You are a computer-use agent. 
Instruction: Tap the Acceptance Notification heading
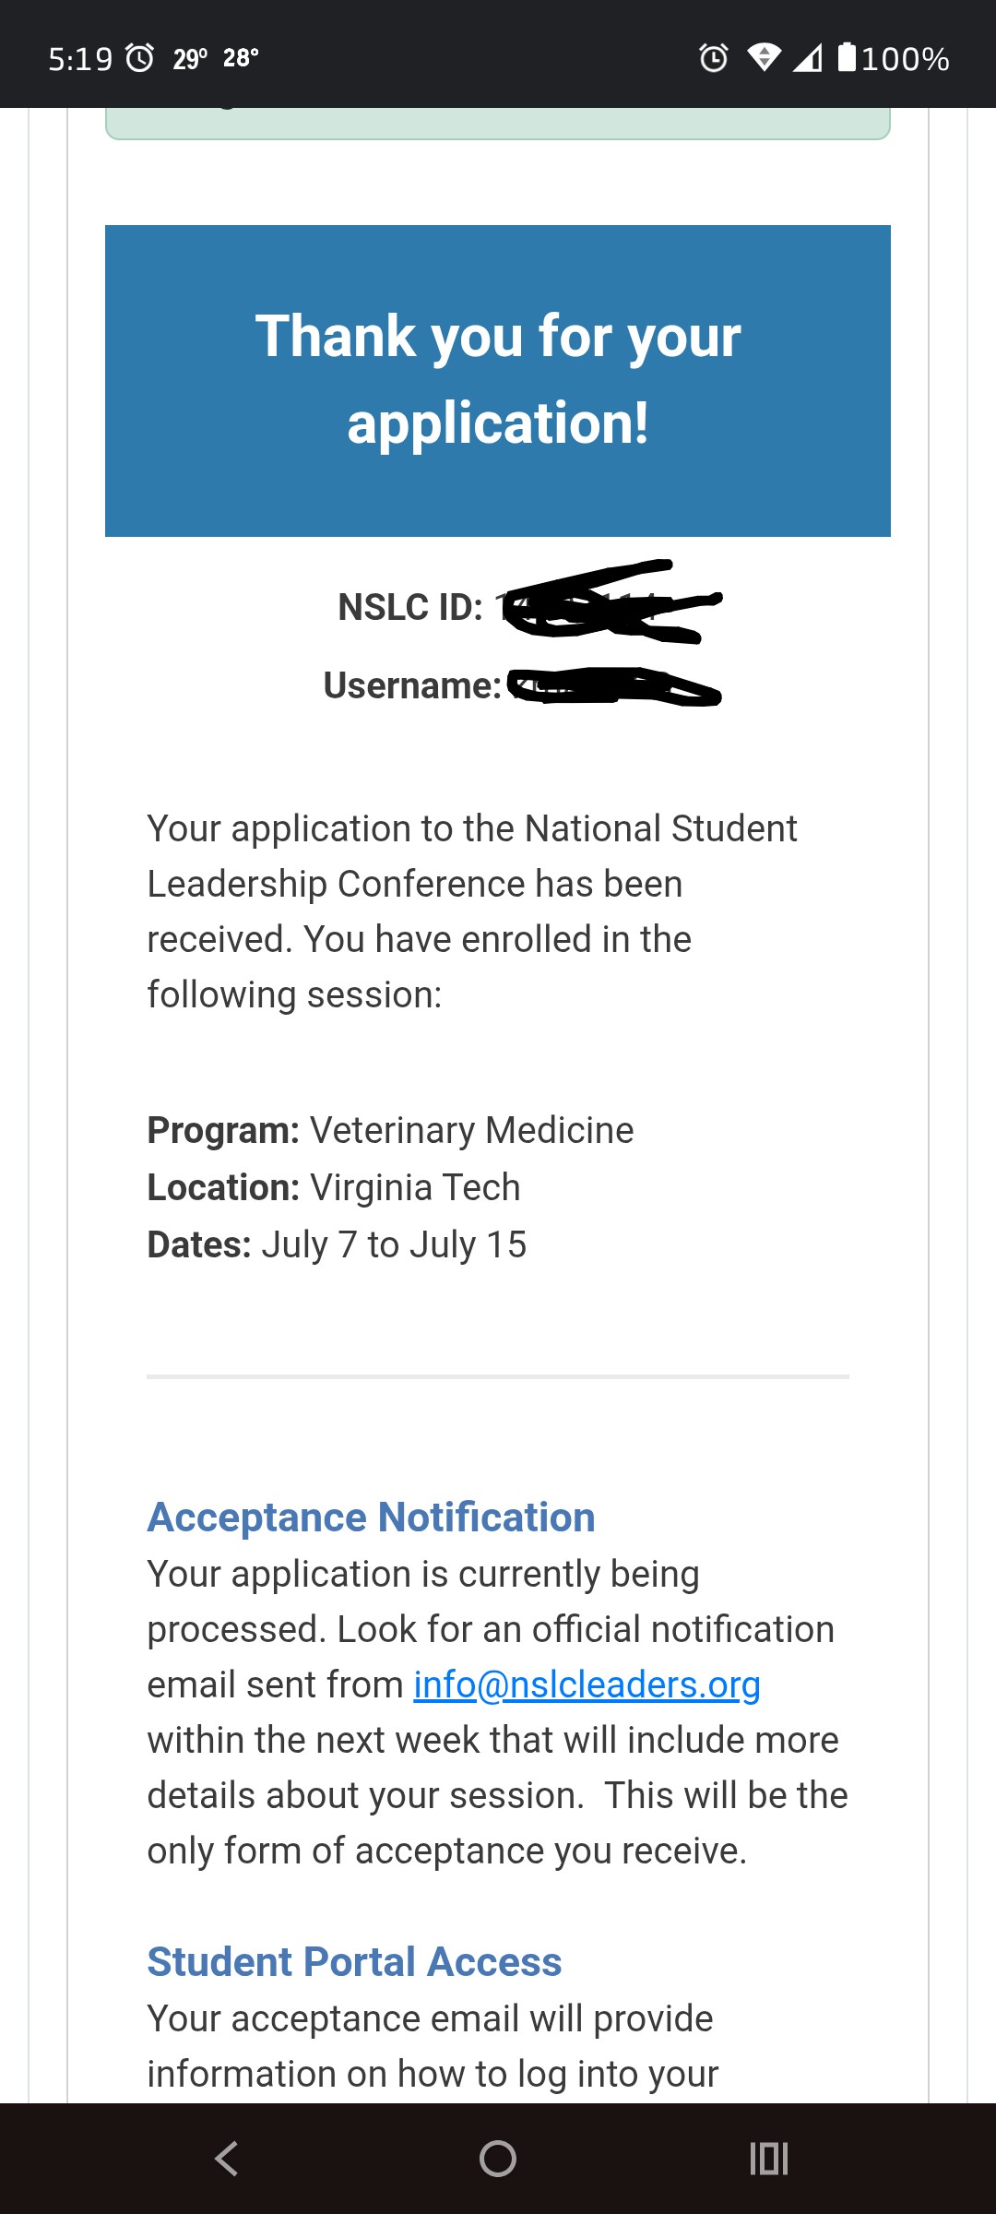[371, 1518]
